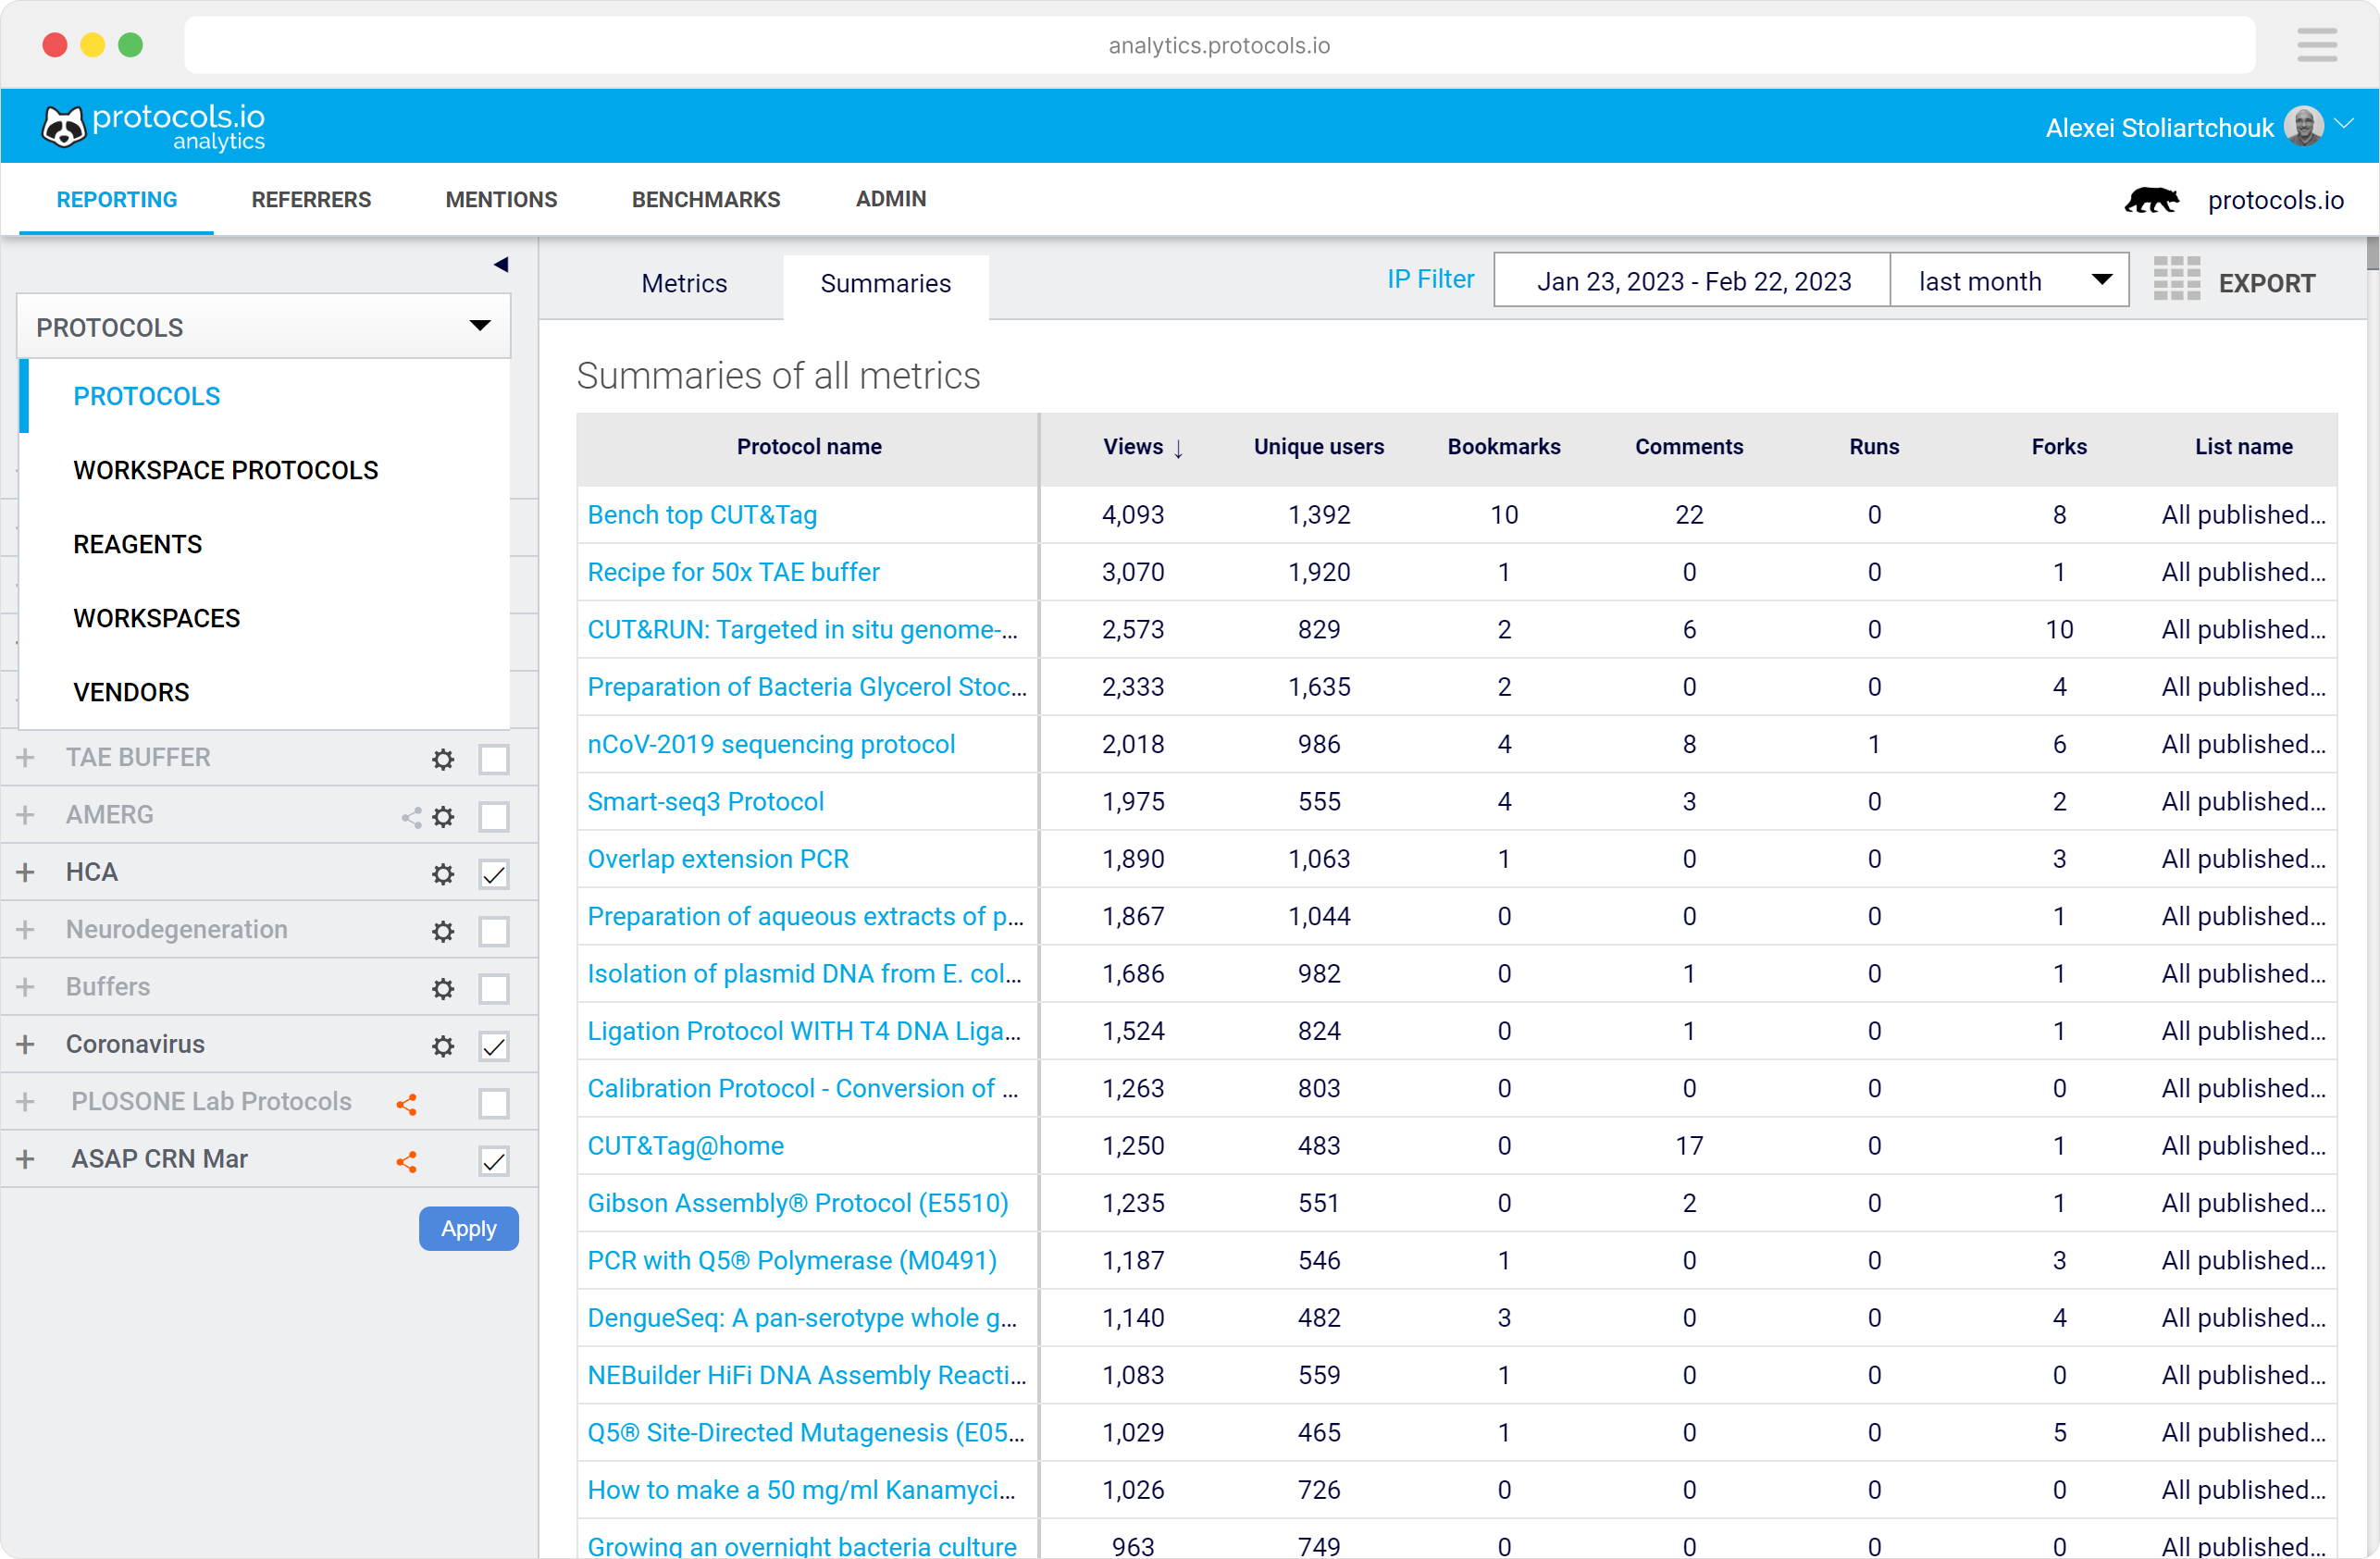The width and height of the screenshot is (2380, 1559).
Task: Expand the PLOSONE Lab Protocols list
Action: pyautogui.click(x=25, y=1102)
